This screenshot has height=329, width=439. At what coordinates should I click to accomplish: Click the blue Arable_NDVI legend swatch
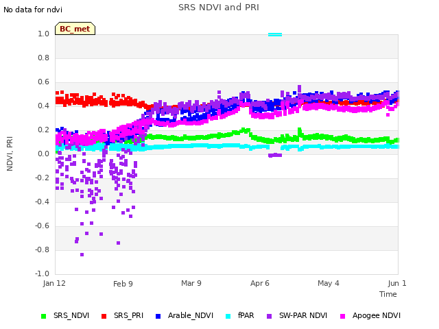(158, 316)
